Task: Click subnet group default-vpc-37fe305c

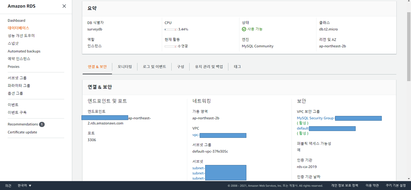Action: point(210,151)
